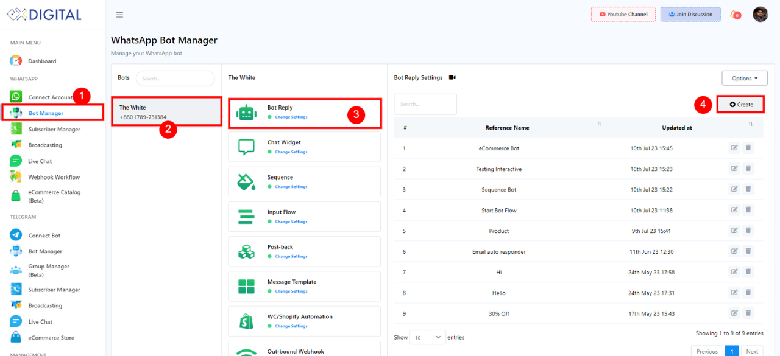Screen dimensions: 780x356
Task: Click the Sequence paint bucket icon
Action: click(246, 181)
